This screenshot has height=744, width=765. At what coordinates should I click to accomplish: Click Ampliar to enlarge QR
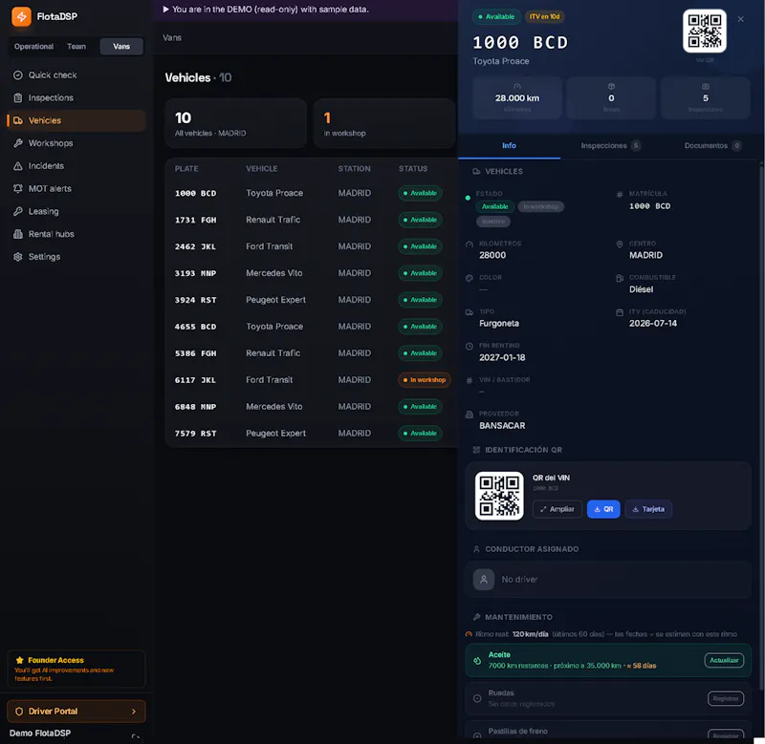tap(557, 509)
